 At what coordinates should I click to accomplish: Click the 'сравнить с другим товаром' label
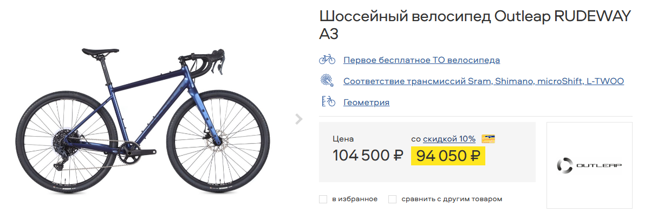pos(452,199)
